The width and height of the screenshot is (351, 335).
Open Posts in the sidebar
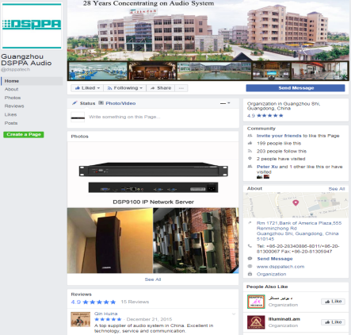11,123
